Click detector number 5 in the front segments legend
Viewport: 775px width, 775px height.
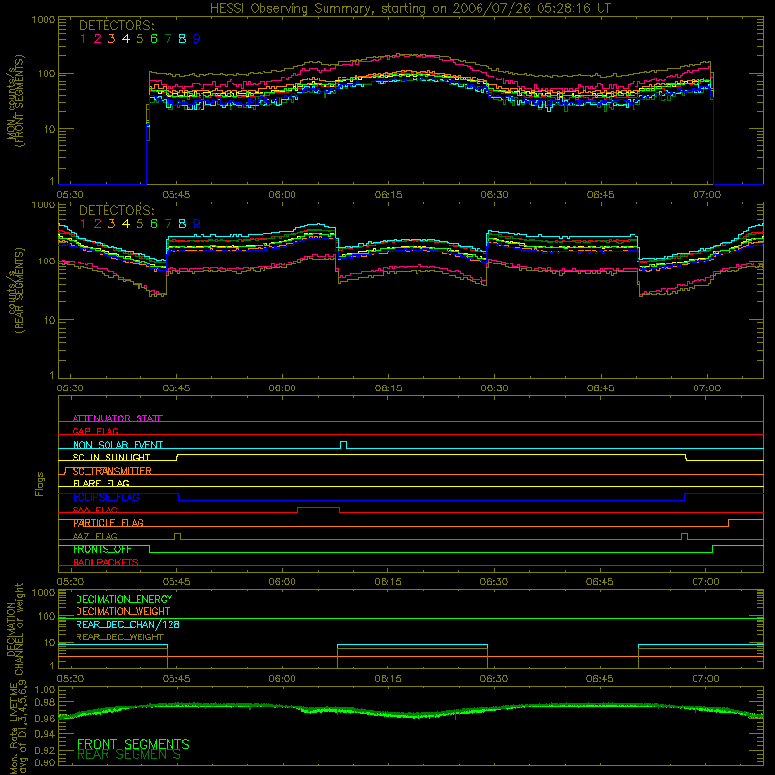tap(139, 39)
